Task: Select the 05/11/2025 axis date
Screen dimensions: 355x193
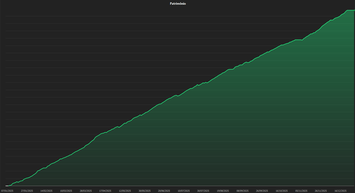Action: pos(301,191)
